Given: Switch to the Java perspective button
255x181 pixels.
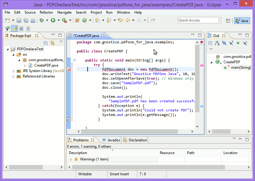Looking at the screenshot, I should [x=242, y=21].
